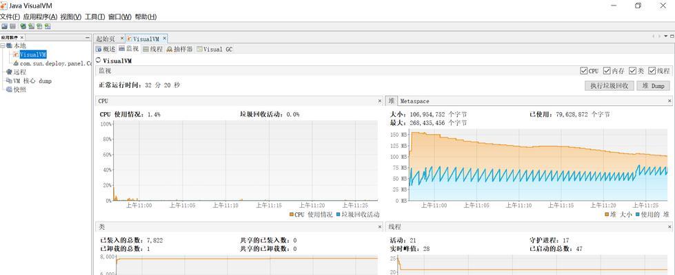The image size is (675, 275).
Task: Select the 监视 tab
Action: click(x=129, y=49)
